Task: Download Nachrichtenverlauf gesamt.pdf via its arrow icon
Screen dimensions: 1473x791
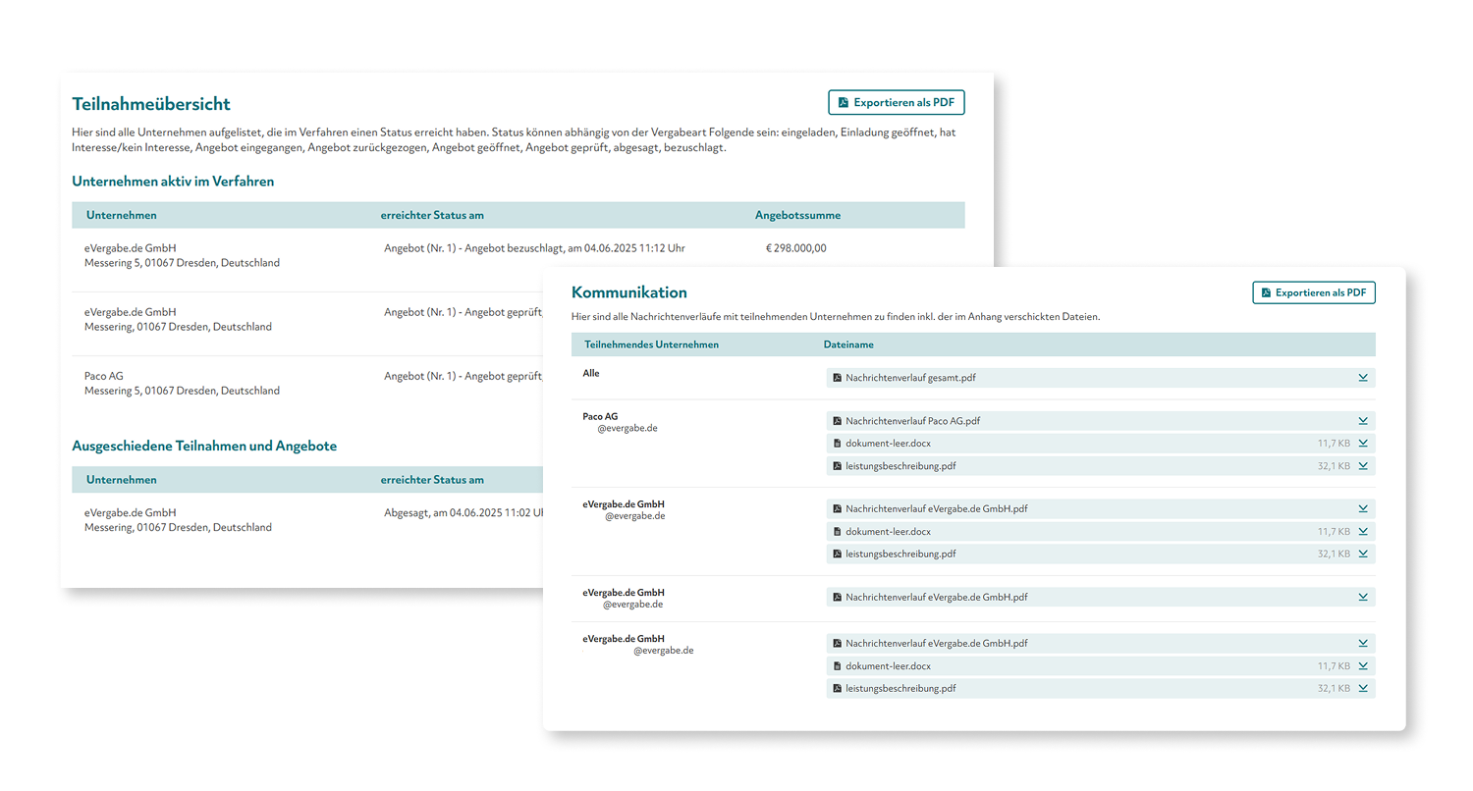Action: [1363, 377]
